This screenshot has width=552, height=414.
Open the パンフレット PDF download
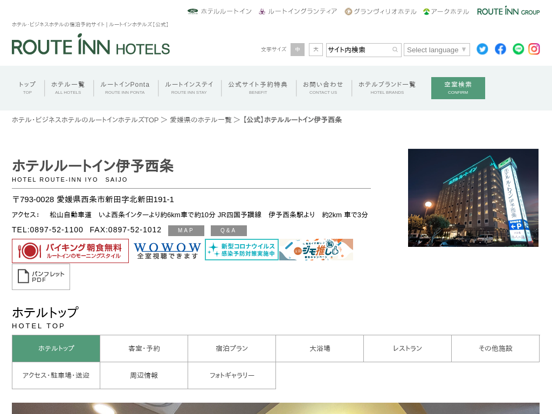point(41,277)
